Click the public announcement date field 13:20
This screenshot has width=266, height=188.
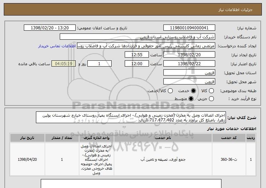pos(50,28)
